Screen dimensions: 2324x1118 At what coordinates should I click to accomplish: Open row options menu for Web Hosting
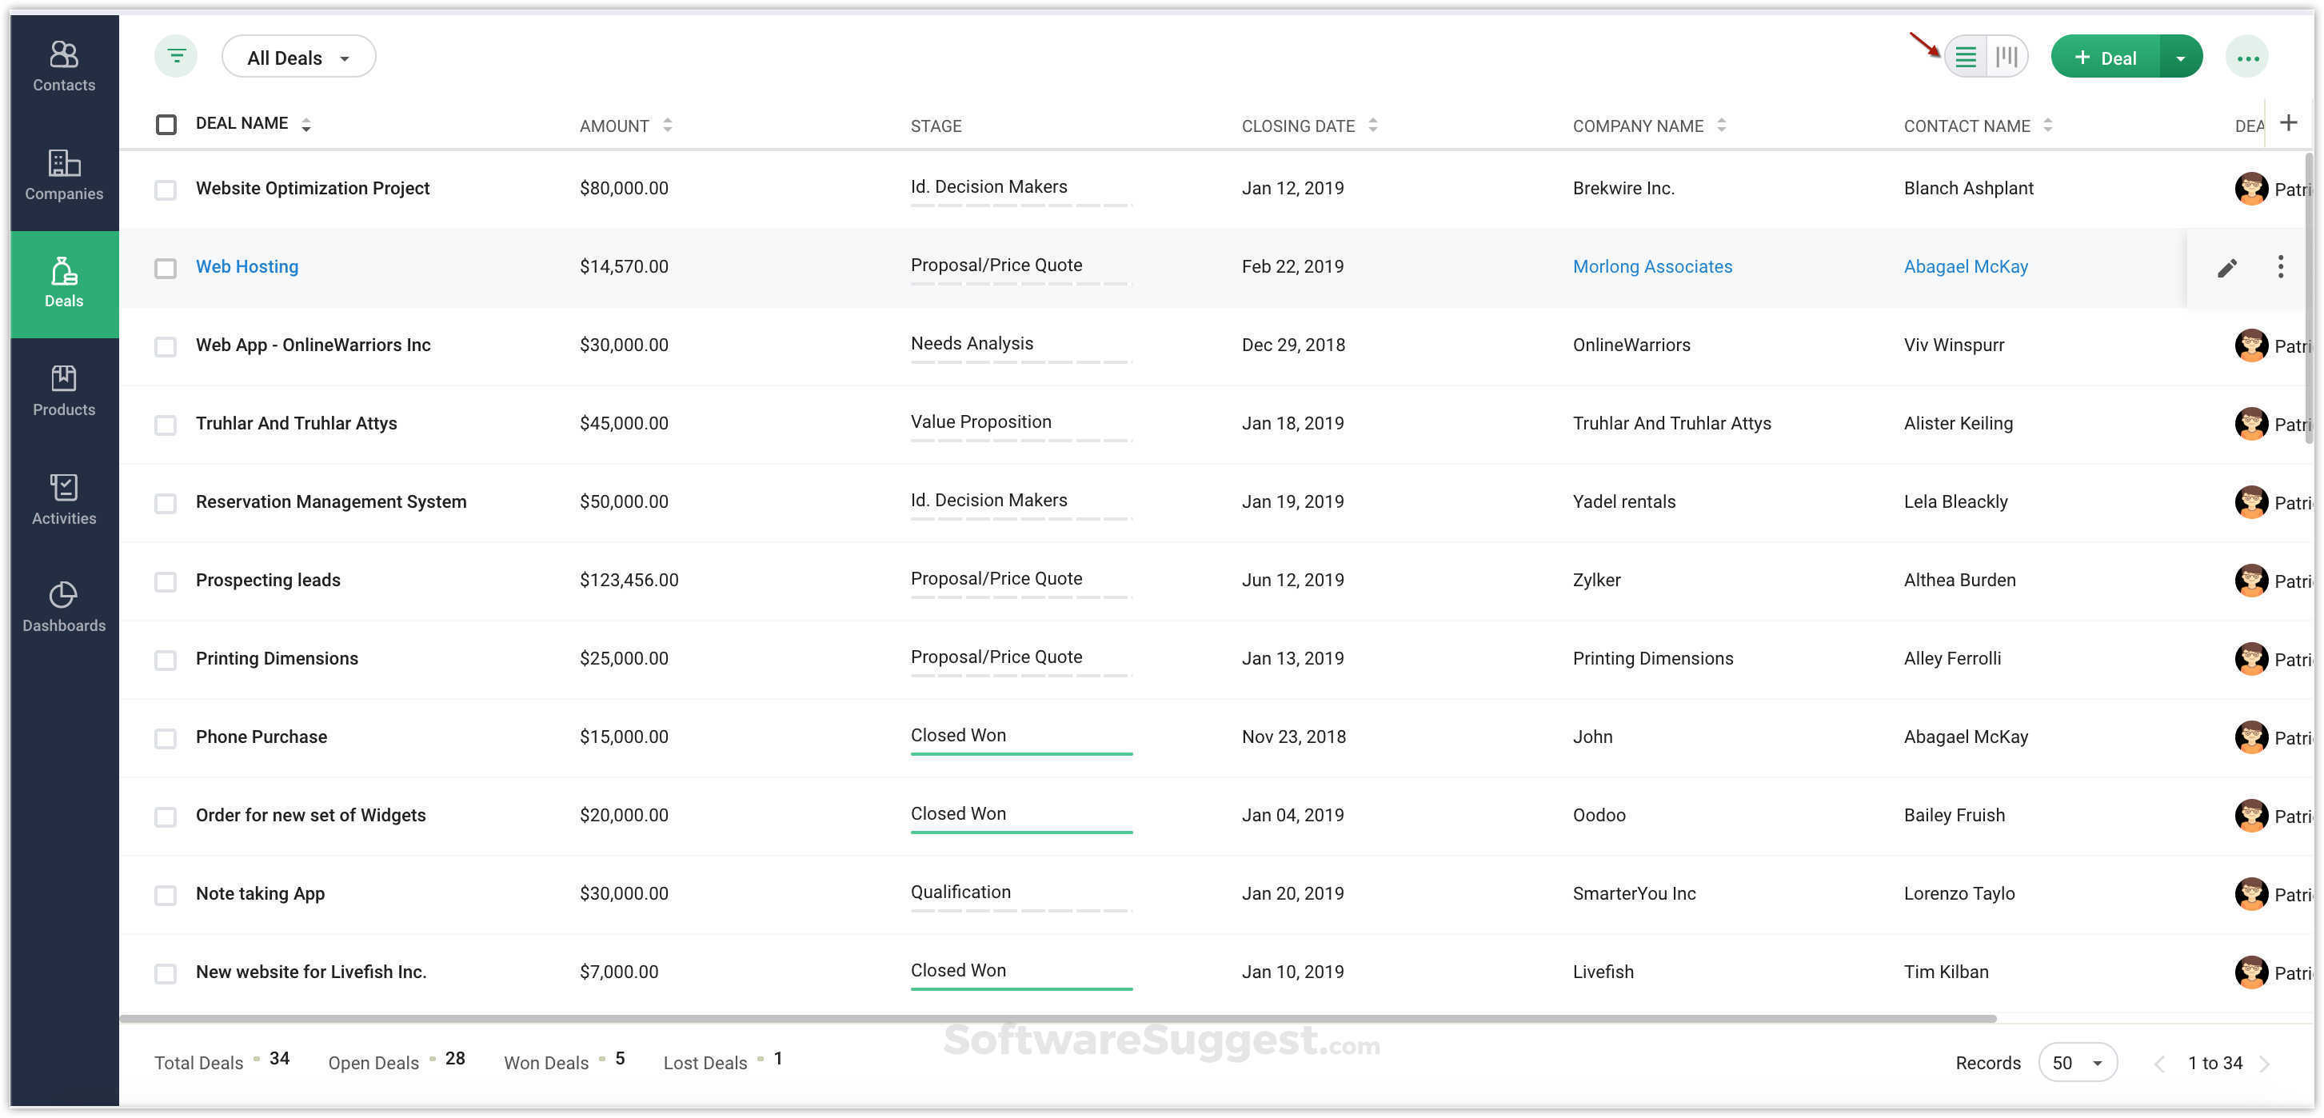[x=2280, y=267]
